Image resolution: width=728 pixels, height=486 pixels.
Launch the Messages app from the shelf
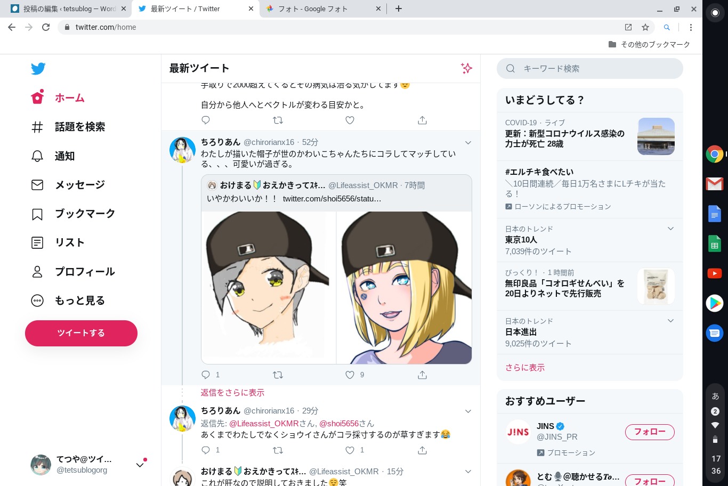[x=715, y=333]
